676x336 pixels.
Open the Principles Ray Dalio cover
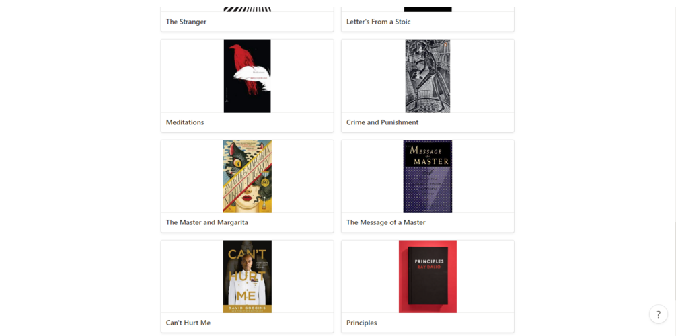pos(428,277)
